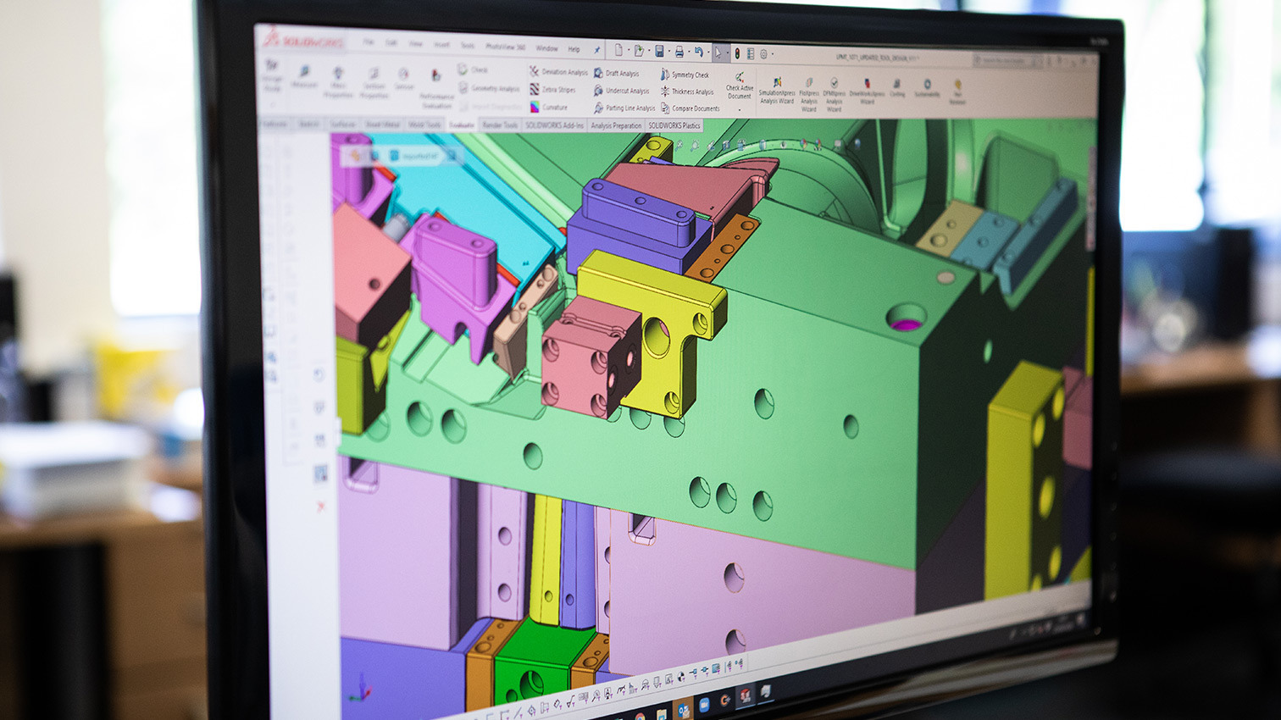Pin the menu bar with the pushpin
Viewport: 1281px width, 720px height.
[596, 49]
